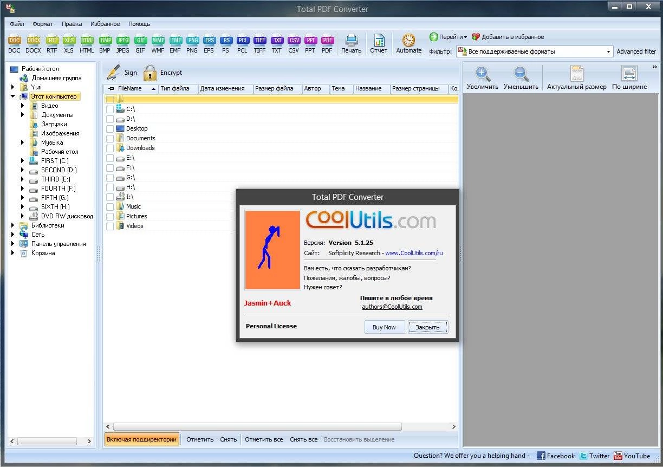Zoom out with Уменьшить
Viewport: 663px width, 467px height.
click(x=521, y=77)
